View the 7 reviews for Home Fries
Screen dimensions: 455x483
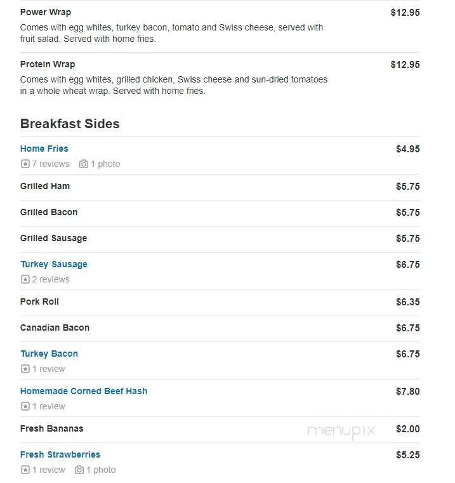click(51, 164)
